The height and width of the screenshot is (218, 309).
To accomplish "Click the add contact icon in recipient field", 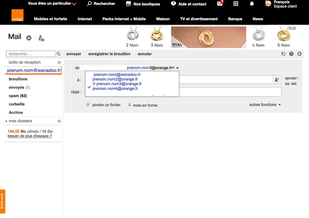I will (x=276, y=80).
